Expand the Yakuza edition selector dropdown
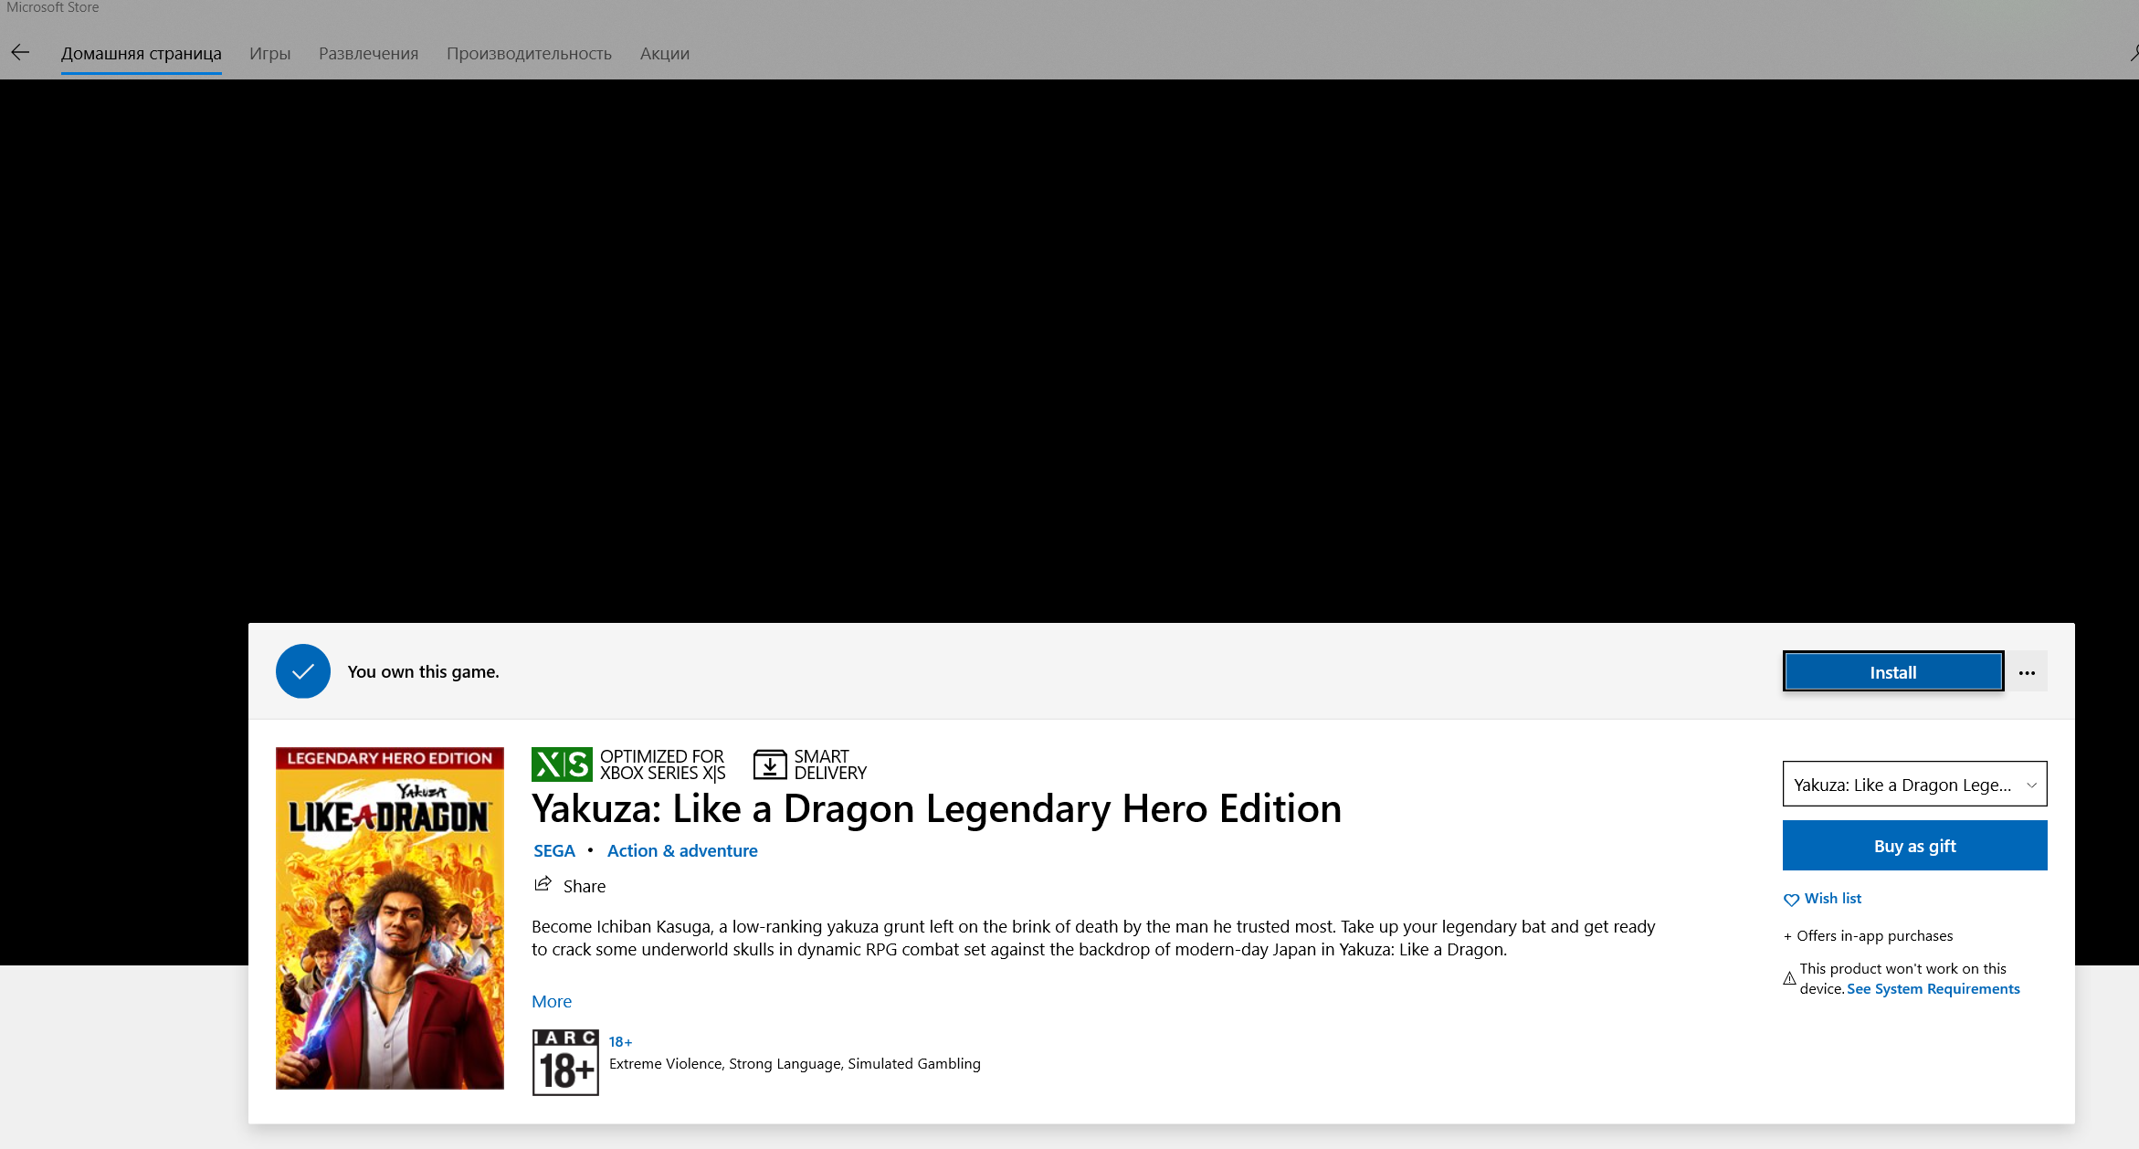Viewport: 2139px width, 1149px height. point(1914,785)
